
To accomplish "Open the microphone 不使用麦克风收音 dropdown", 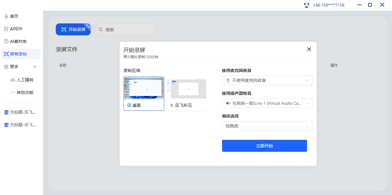I will pos(267,80).
